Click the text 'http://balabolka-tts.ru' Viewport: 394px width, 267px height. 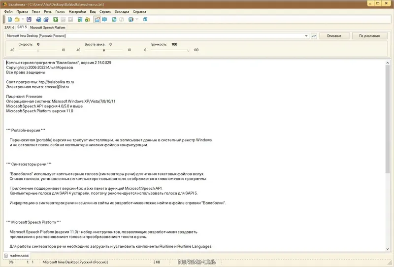click(56, 82)
